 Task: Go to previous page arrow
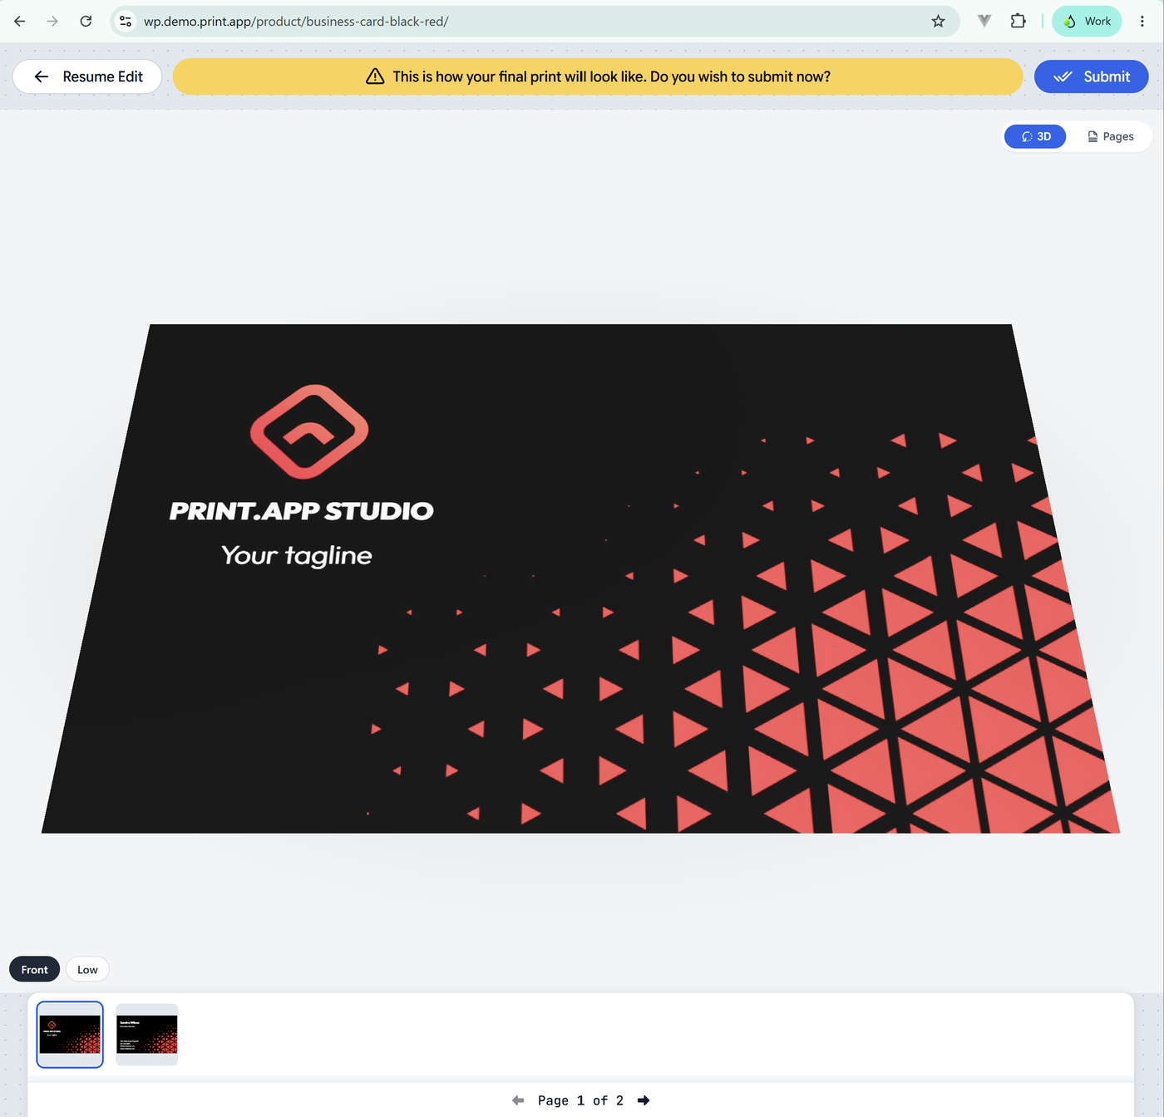[518, 1100]
